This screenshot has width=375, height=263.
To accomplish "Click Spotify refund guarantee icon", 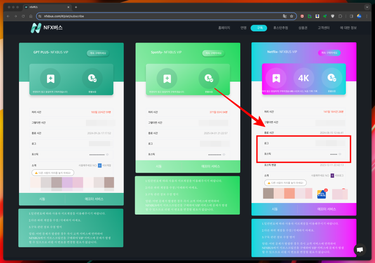I will [209, 78].
